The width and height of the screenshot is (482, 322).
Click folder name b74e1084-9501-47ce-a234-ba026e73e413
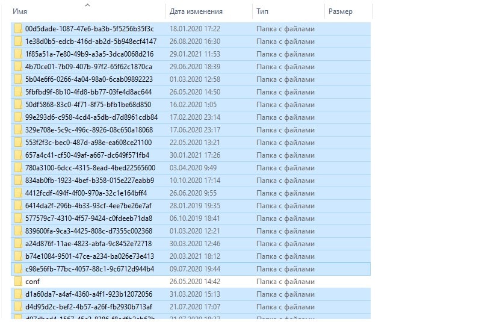(90, 256)
